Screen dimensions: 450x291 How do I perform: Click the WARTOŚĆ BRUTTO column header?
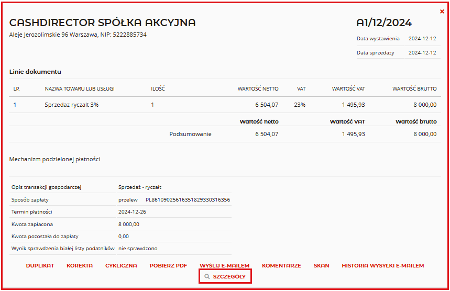tap(414, 89)
